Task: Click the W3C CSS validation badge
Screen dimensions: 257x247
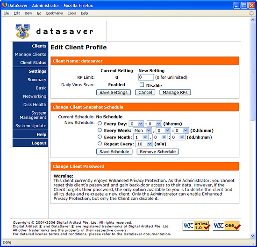Action: [227, 226]
